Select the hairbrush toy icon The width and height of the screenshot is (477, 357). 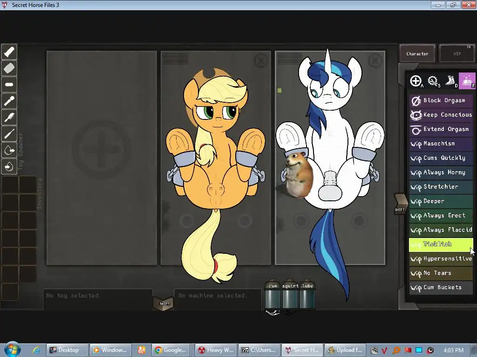tap(9, 118)
